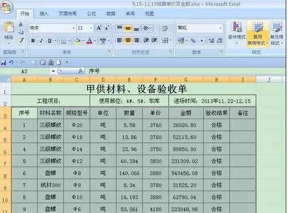
Task: Click the phonetic guide 文 icon
Action: (103, 41)
